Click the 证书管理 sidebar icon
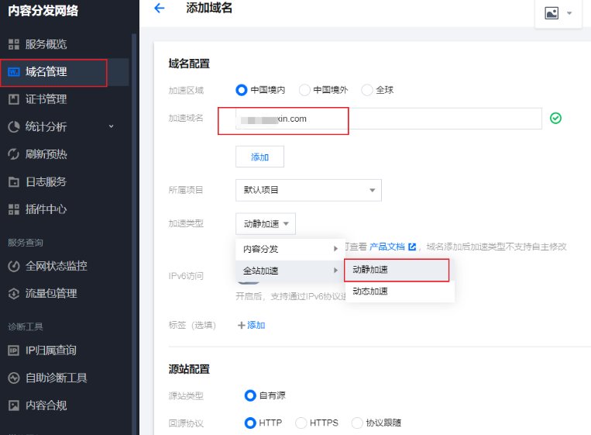The width and height of the screenshot is (591, 435). (14, 99)
